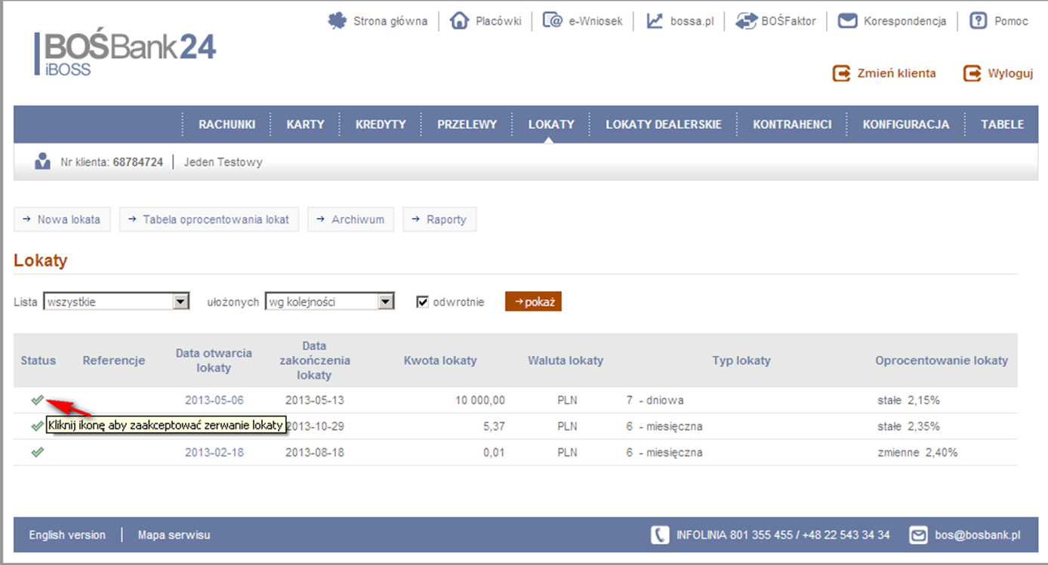Open the KREDYTY menu

click(x=381, y=124)
